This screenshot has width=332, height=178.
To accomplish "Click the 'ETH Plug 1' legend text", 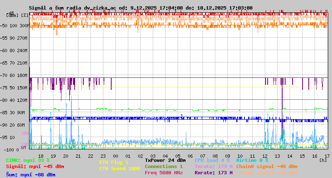I will [114, 162].
